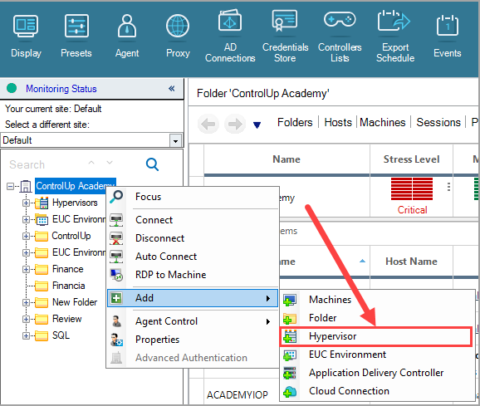480x406 pixels.
Task: Click the three-dot menu beside Stress Level
Action: coord(448,187)
